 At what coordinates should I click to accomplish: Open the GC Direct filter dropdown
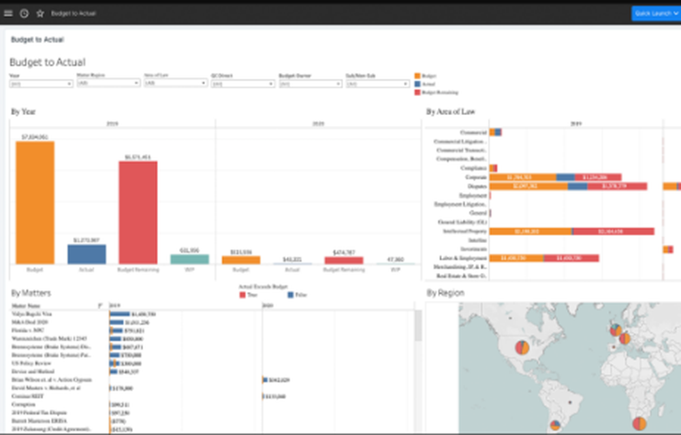243,83
